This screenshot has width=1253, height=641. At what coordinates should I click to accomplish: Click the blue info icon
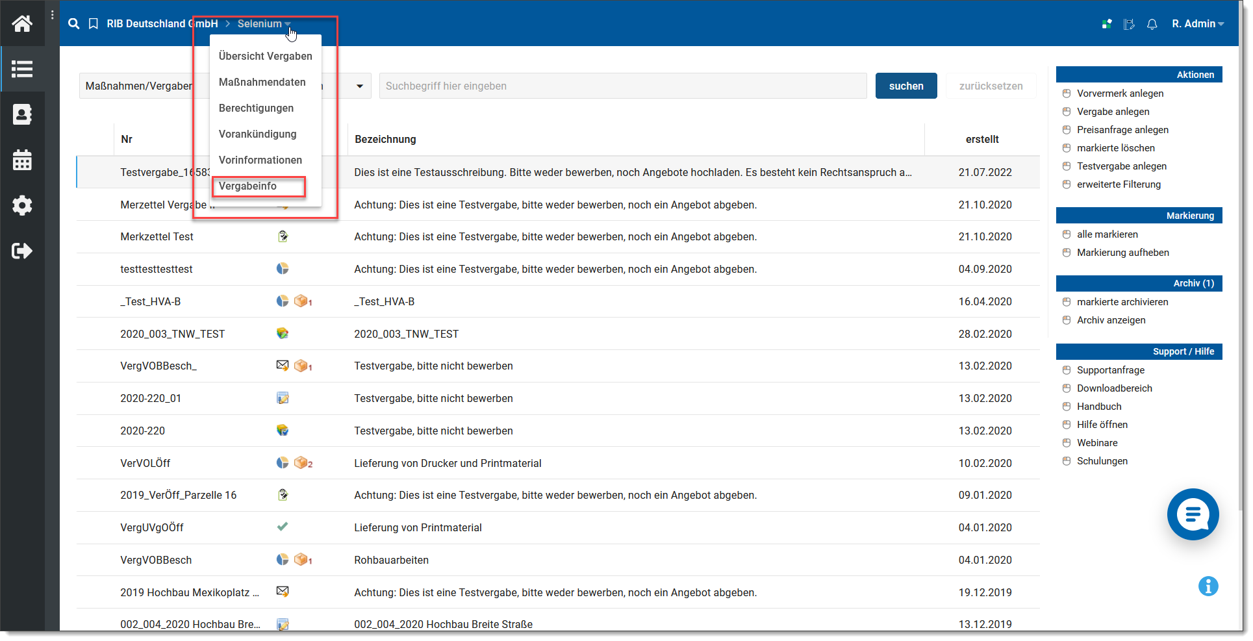1208,586
